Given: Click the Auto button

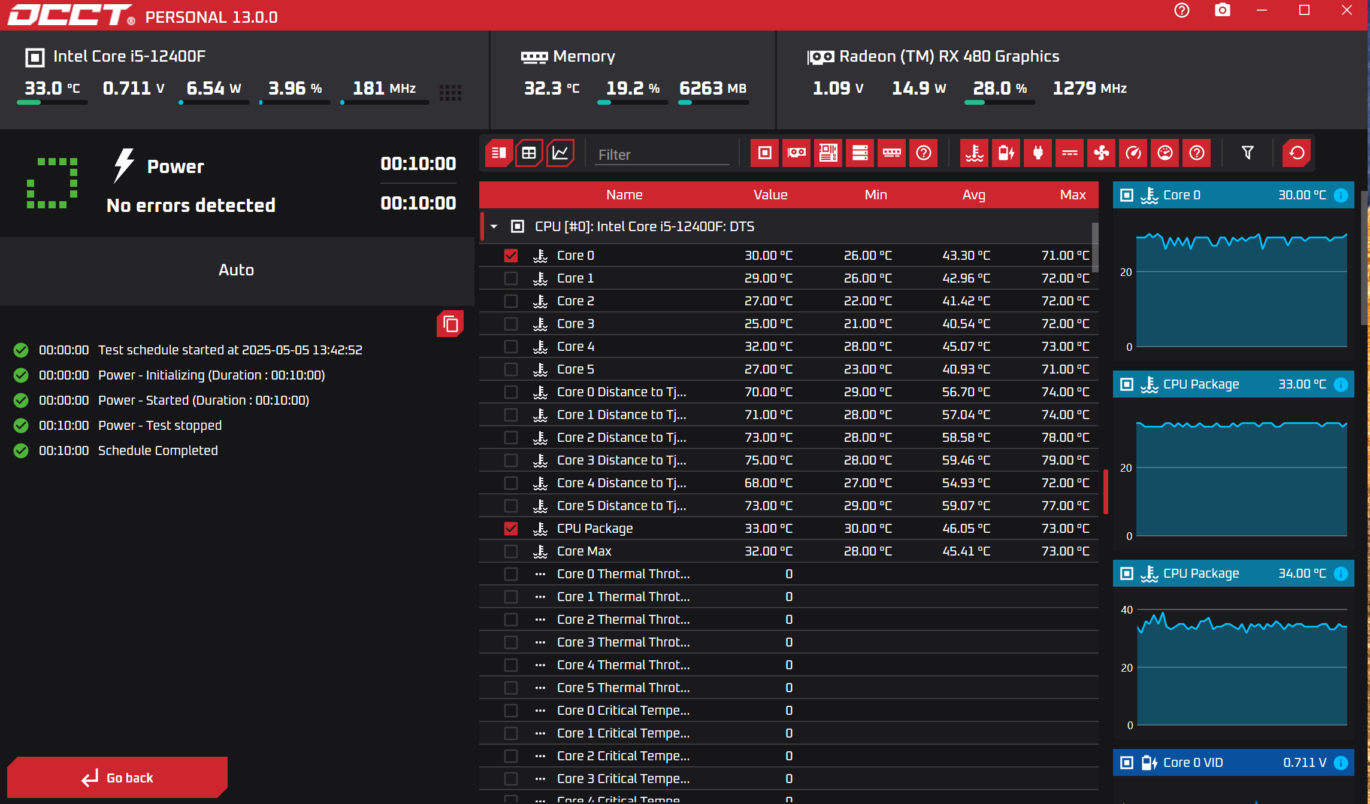Looking at the screenshot, I should click(237, 270).
